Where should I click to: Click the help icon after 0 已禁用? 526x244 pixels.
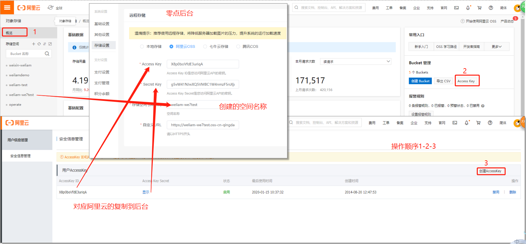tap(483, 106)
